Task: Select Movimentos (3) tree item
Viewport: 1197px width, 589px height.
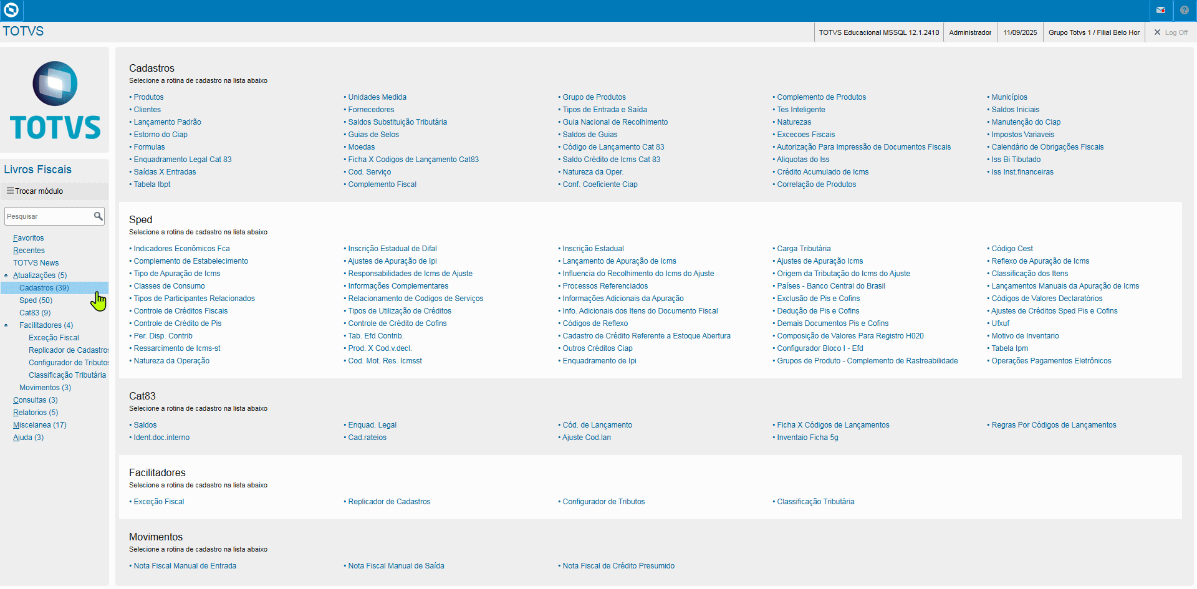Action: pyautogui.click(x=45, y=388)
